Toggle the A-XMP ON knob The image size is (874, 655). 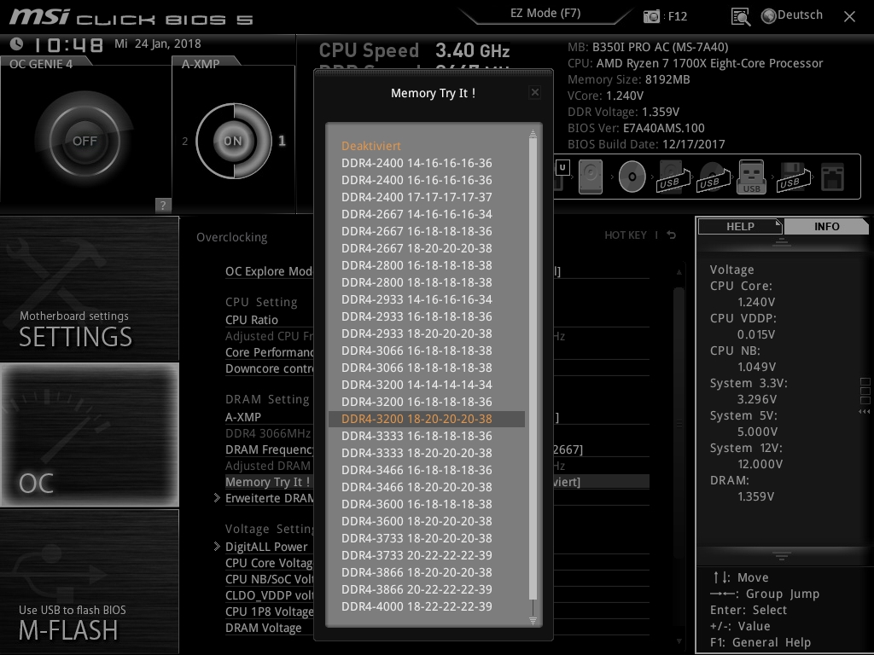click(233, 141)
